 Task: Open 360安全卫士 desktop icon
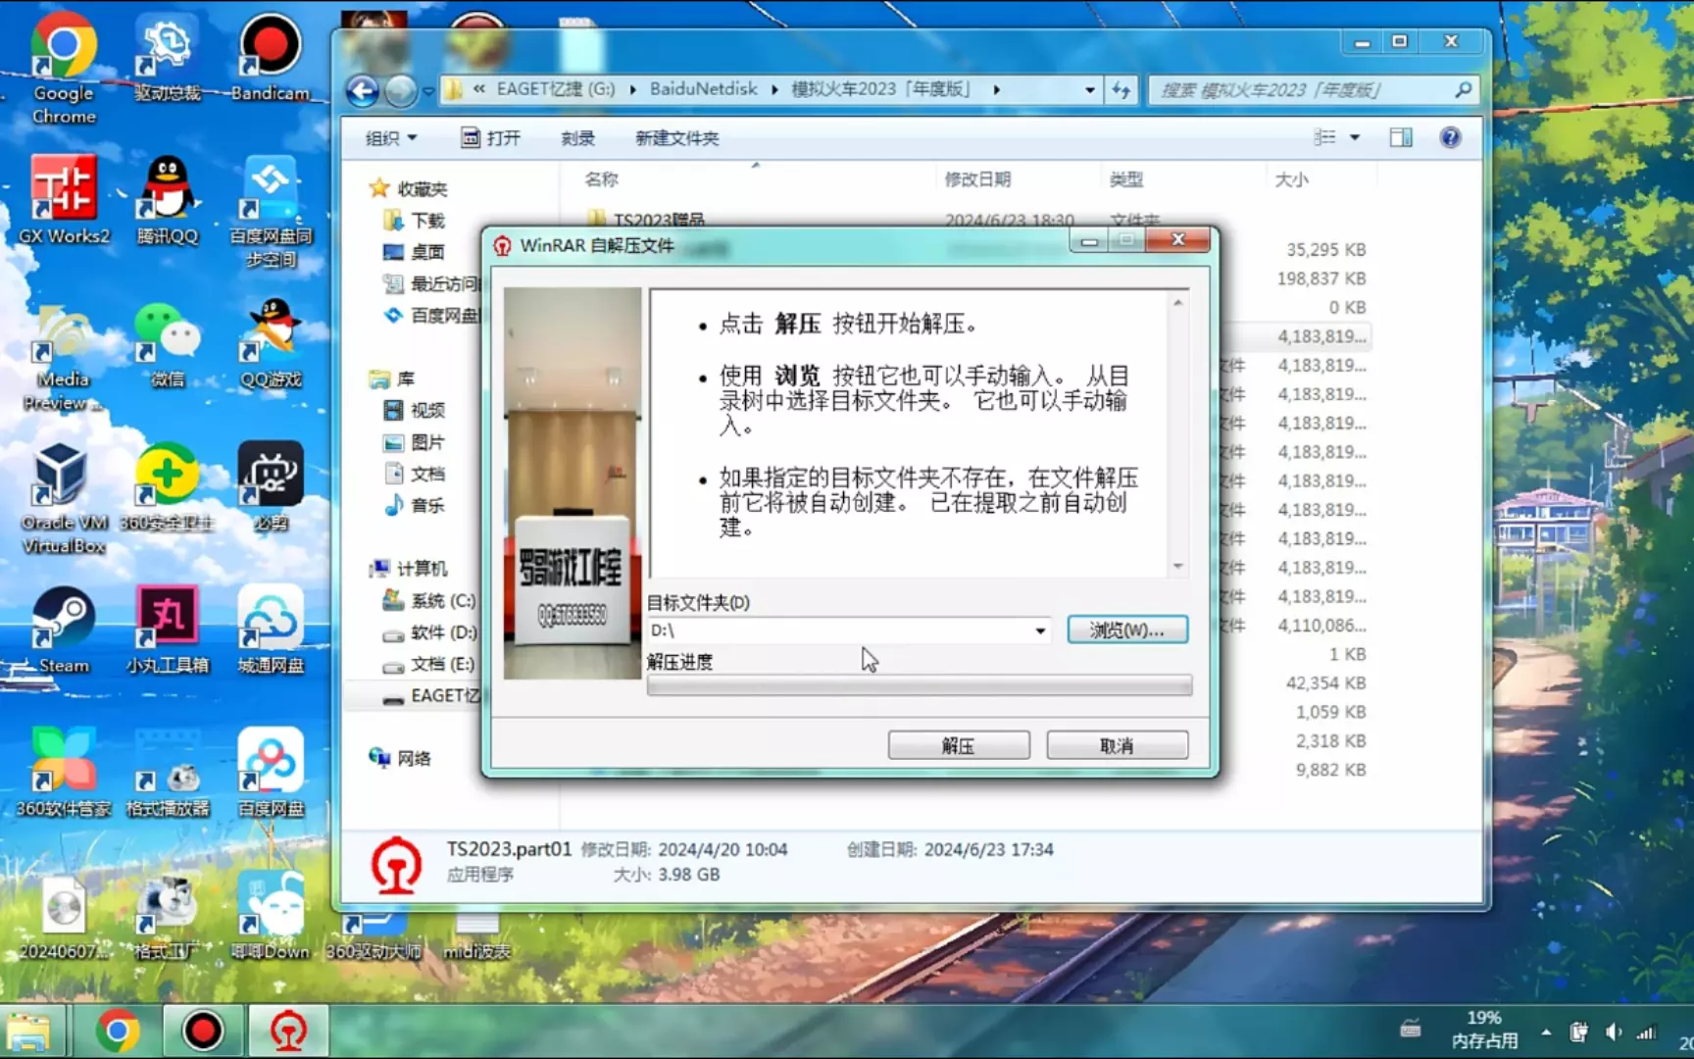click(x=168, y=486)
